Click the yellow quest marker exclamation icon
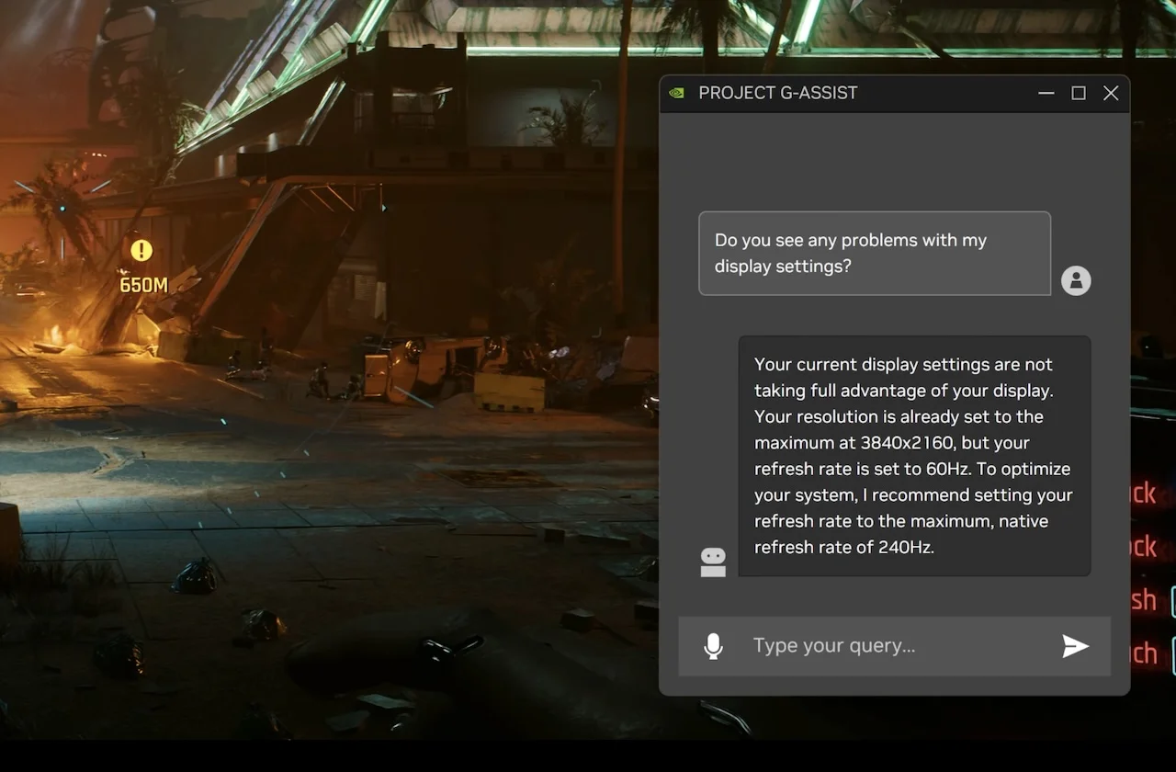The height and width of the screenshot is (772, 1176). tap(141, 250)
